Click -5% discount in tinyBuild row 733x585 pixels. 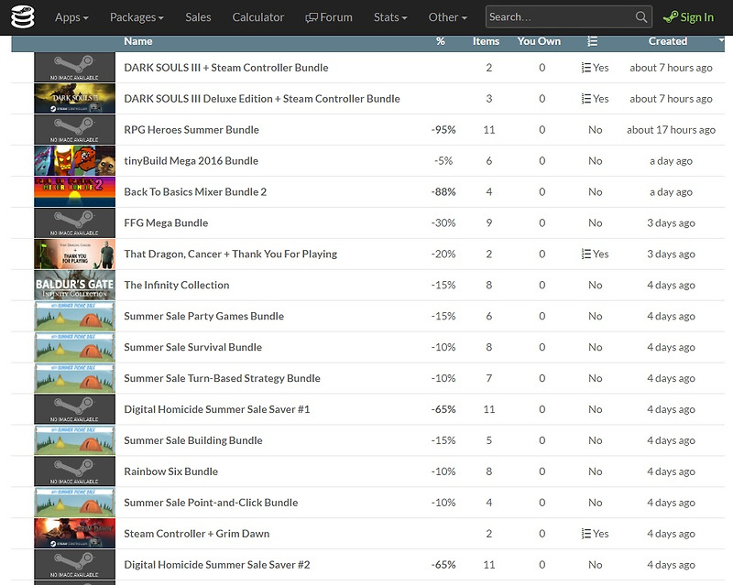(443, 161)
